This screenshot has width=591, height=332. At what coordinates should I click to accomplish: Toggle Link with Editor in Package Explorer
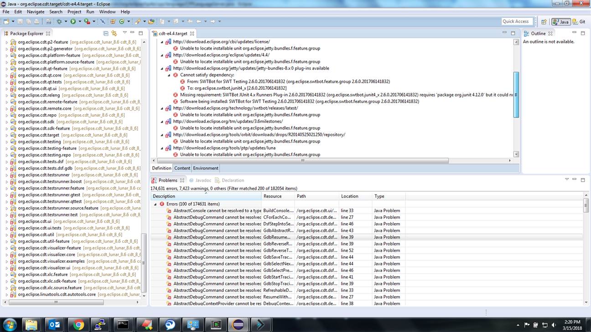point(114,33)
